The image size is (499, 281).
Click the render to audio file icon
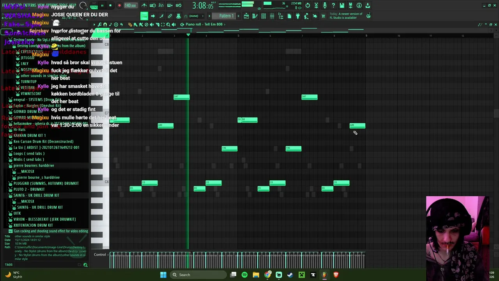pos(350,5)
